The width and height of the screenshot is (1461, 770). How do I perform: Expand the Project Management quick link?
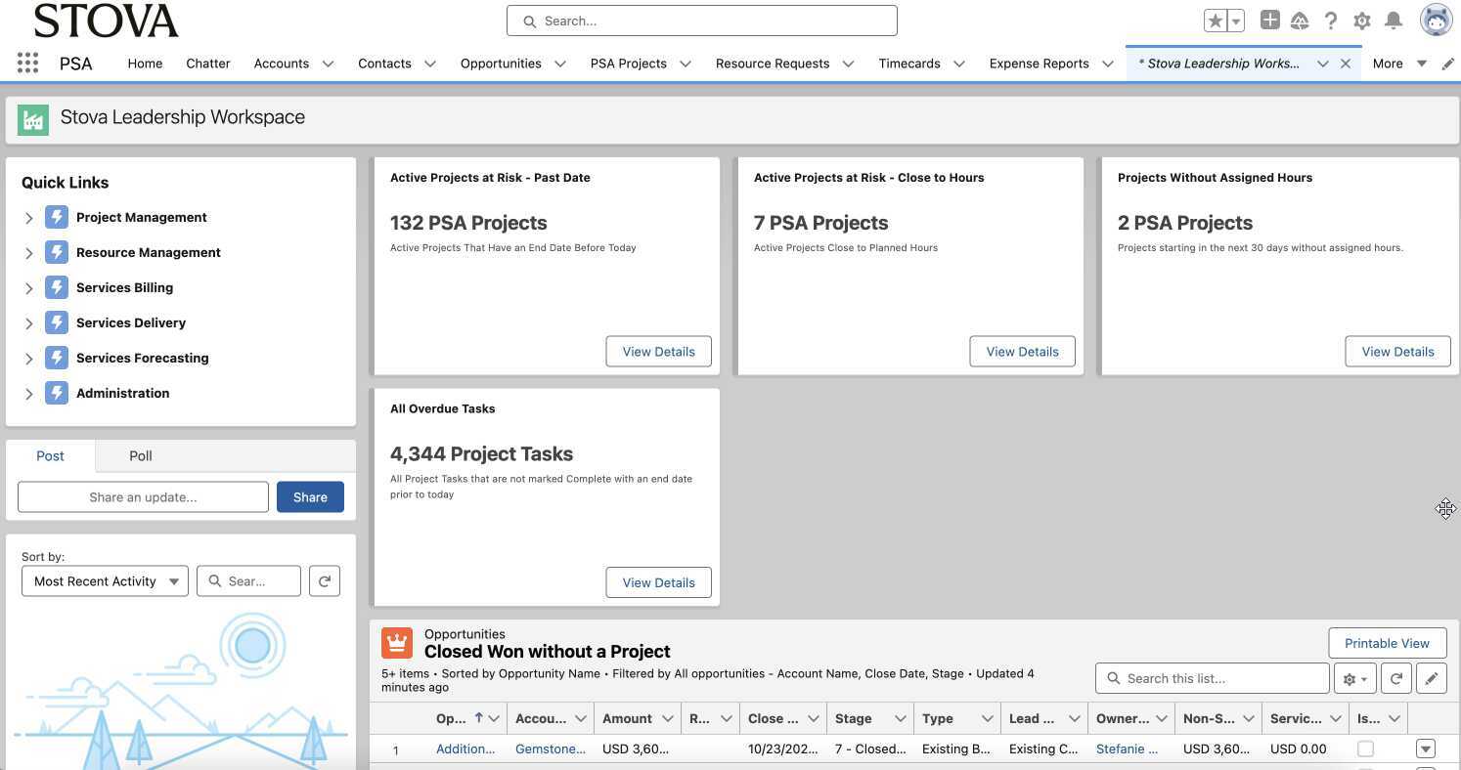[29, 218]
